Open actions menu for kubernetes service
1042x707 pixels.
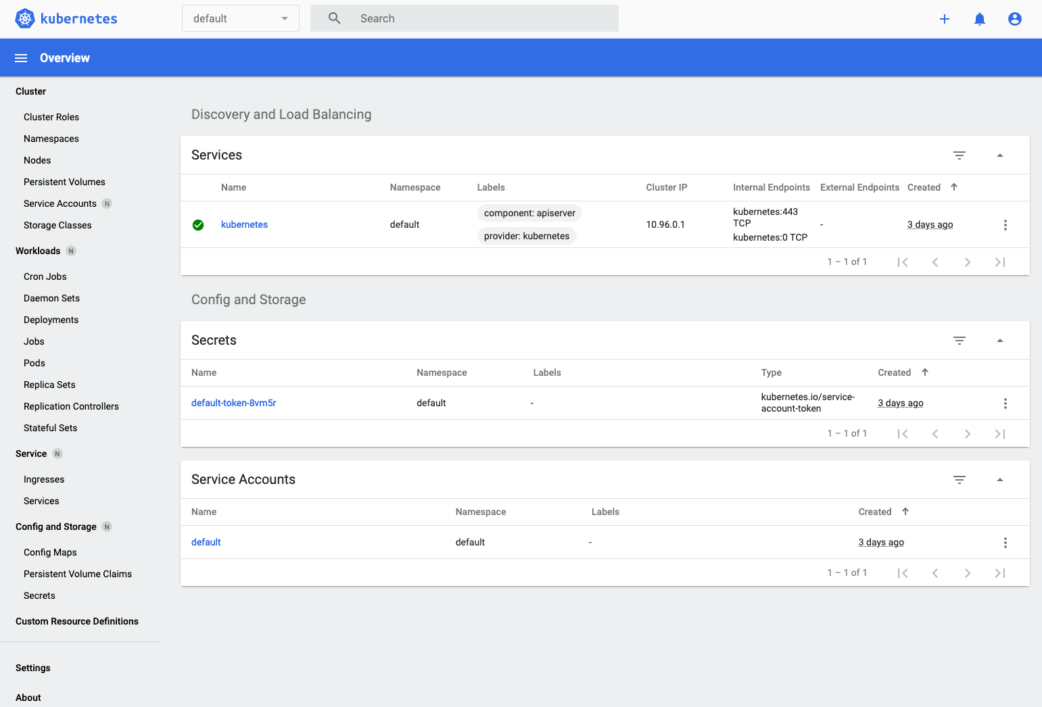pyautogui.click(x=1005, y=225)
